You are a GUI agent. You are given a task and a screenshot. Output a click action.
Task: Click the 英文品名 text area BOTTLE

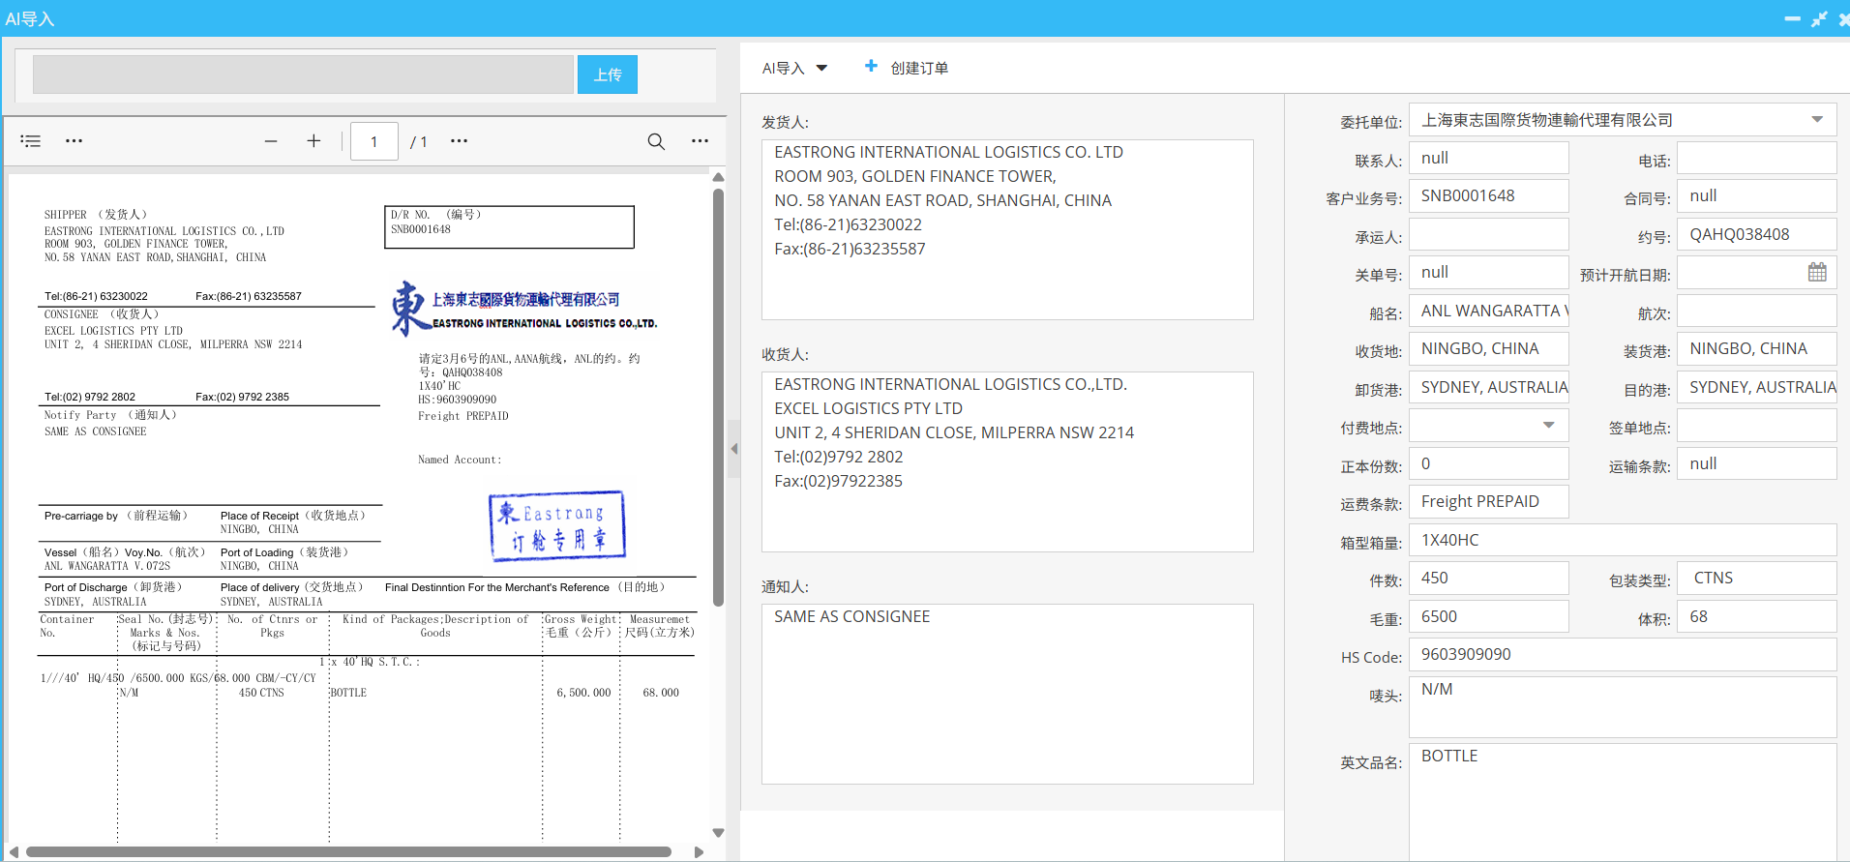pyautogui.click(x=1623, y=801)
